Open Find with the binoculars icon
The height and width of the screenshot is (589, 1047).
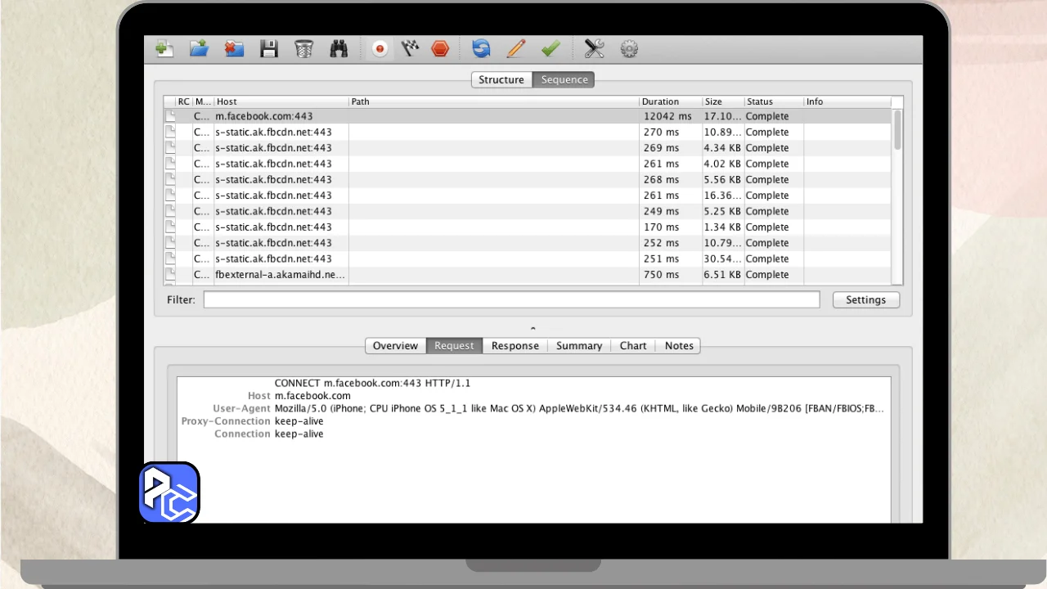339,49
